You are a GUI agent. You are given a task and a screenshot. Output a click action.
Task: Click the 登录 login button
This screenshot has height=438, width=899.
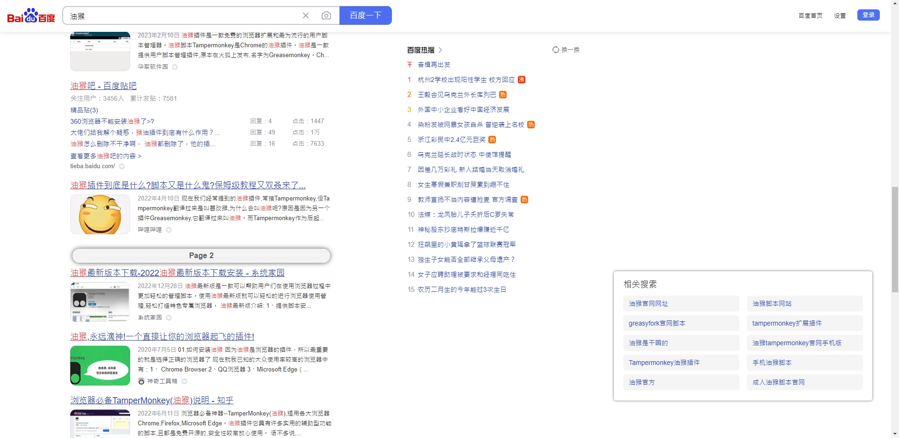(x=869, y=15)
